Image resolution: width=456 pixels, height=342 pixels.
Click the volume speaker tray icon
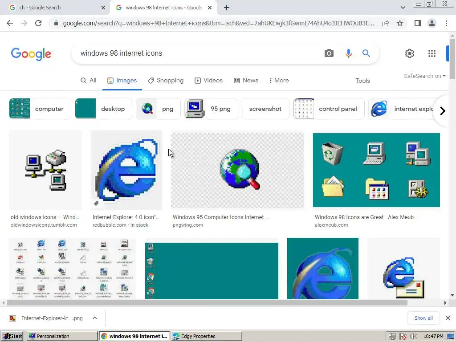(x=413, y=337)
